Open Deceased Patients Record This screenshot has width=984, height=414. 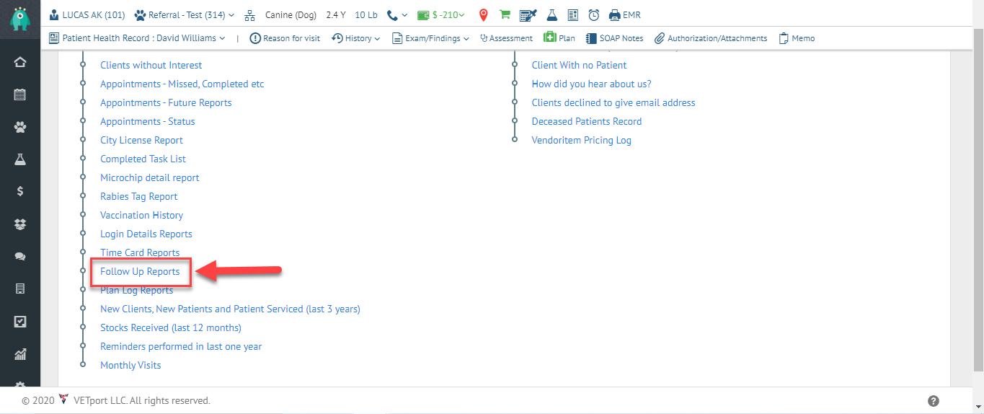coord(587,121)
